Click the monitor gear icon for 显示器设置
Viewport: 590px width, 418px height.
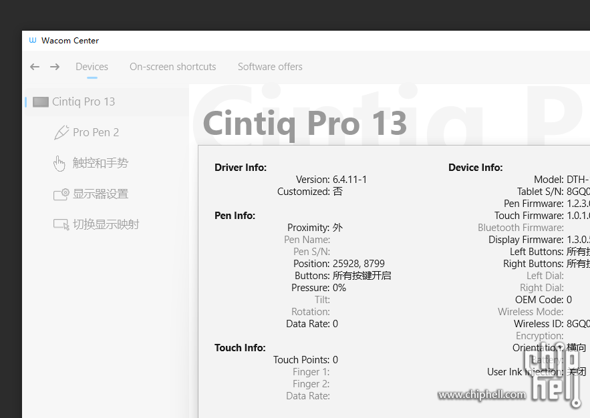click(61, 194)
